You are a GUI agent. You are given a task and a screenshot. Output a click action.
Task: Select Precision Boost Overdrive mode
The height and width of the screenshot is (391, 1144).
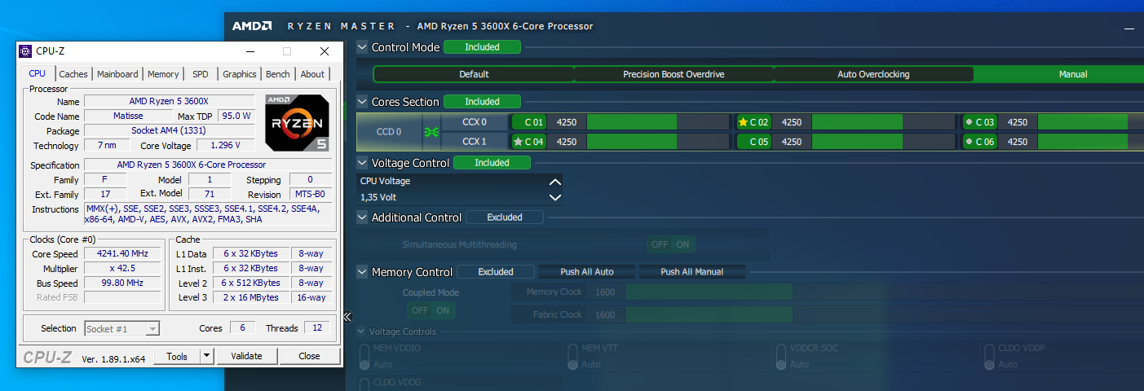pos(674,74)
